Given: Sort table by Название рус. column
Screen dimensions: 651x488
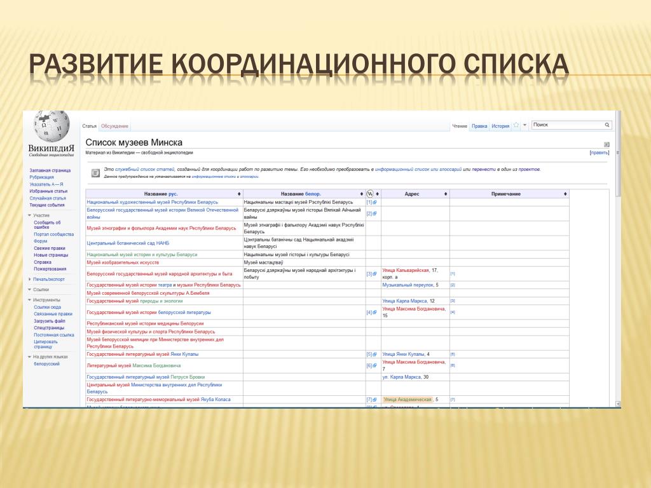Looking at the screenshot, I should tap(239, 194).
